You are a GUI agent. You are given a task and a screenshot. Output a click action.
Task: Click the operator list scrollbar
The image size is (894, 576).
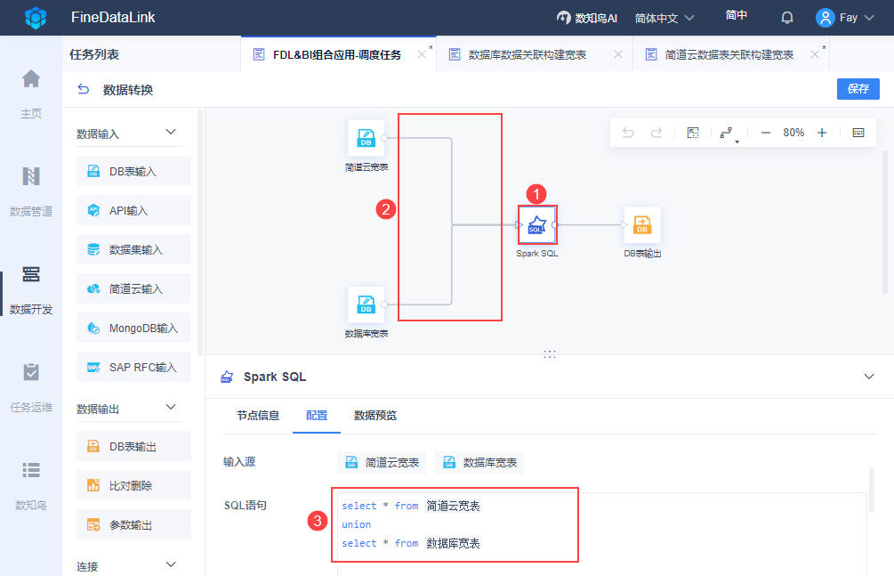(199, 232)
